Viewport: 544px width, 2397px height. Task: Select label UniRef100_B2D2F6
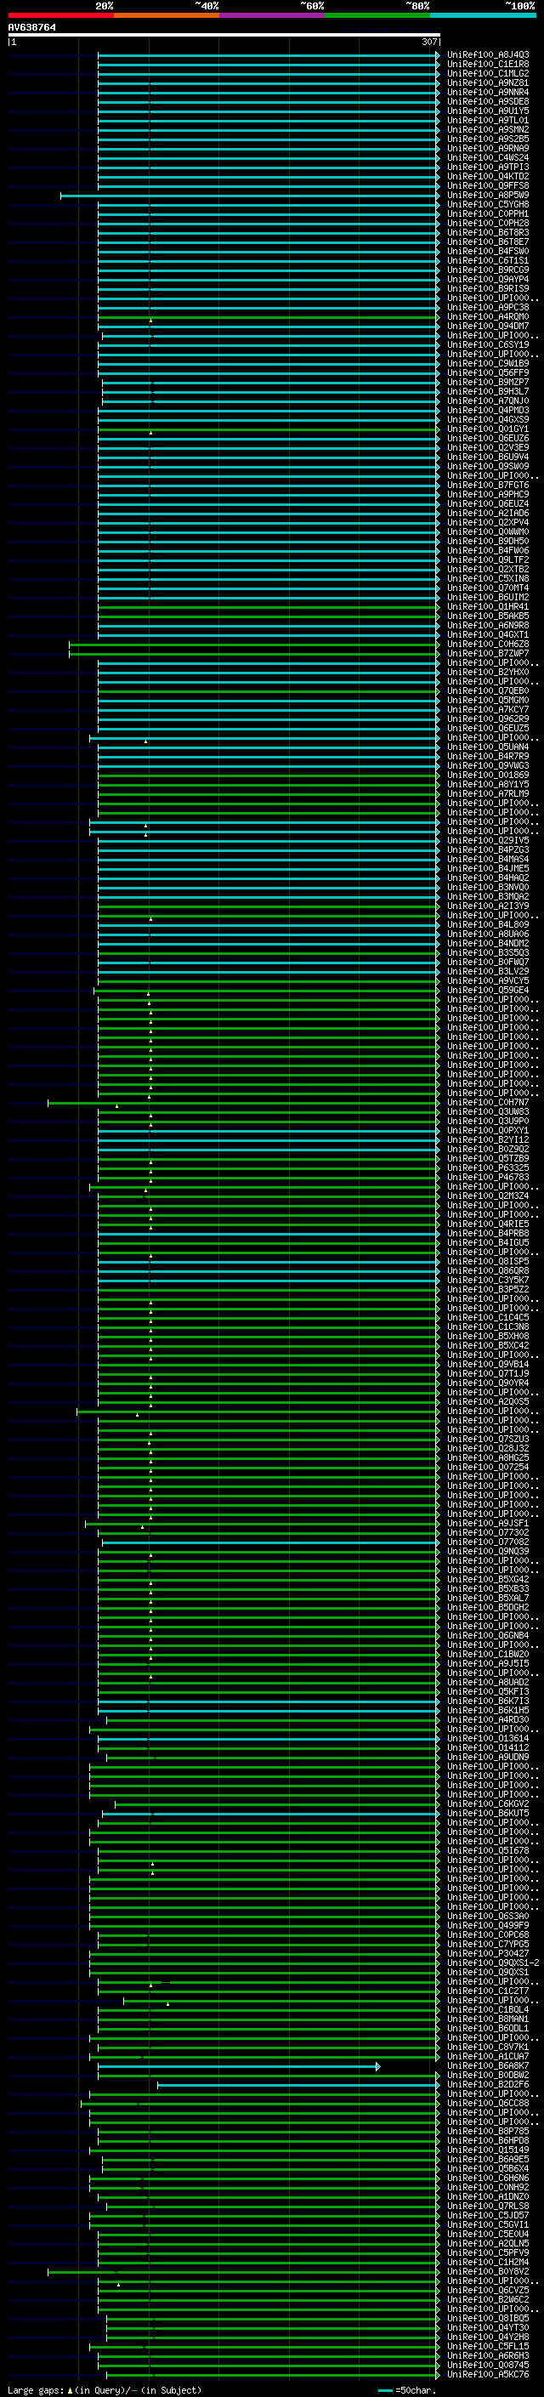pos(487,2084)
